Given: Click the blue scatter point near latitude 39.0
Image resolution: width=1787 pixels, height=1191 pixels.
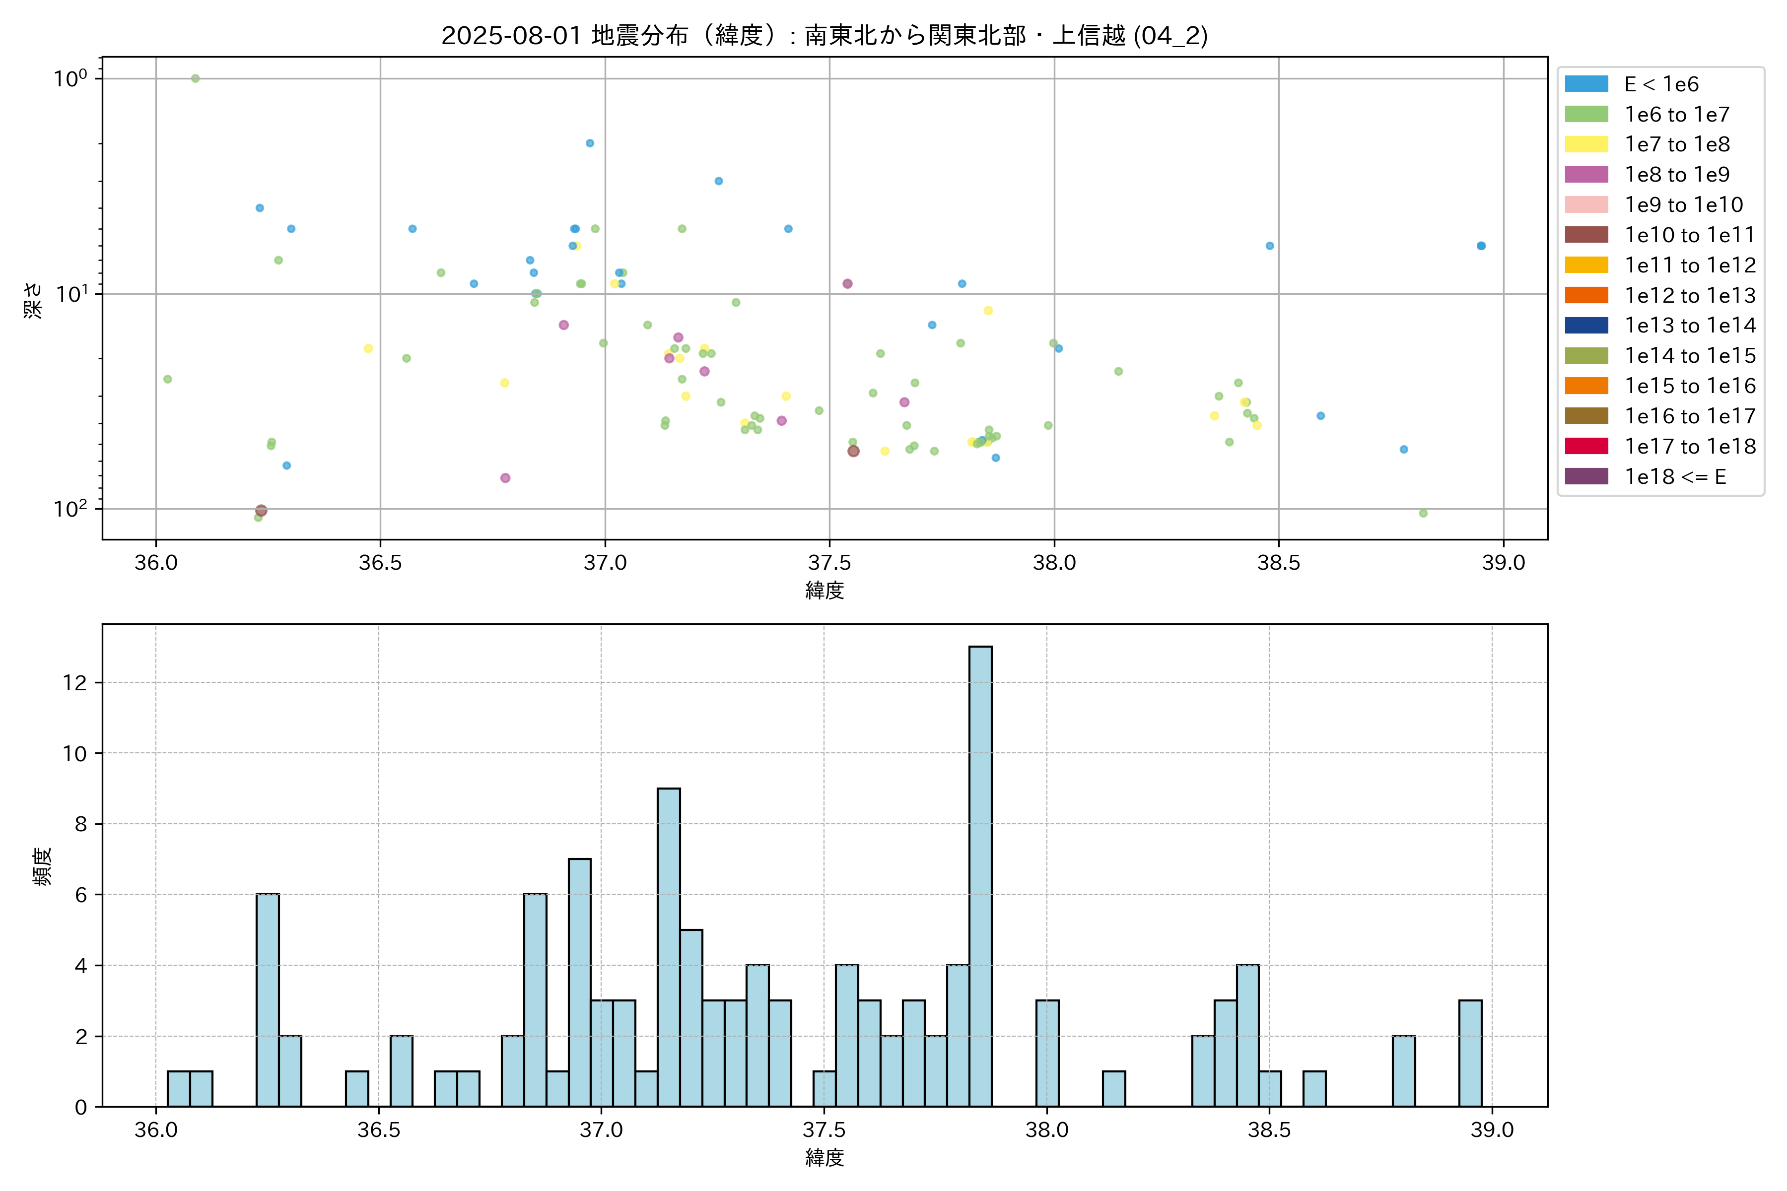Looking at the screenshot, I should point(1481,246).
